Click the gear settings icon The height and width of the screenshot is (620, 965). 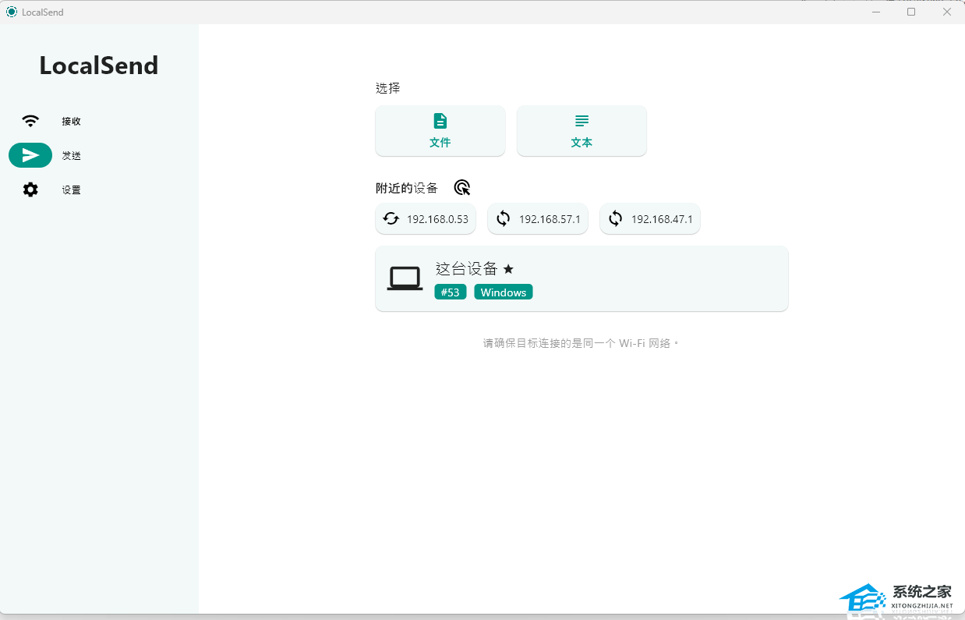coord(30,190)
